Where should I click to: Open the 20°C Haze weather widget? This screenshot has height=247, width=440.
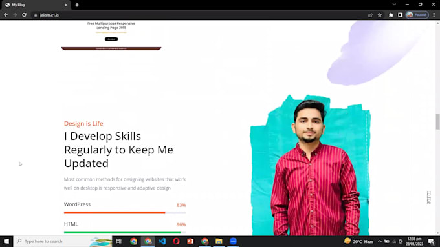[x=358, y=241]
